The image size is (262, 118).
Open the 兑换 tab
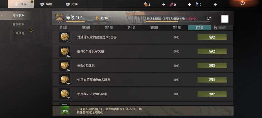tap(72, 4)
